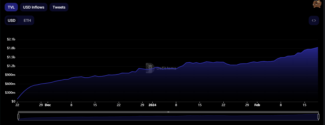This screenshot has height=125, width=325.
Task: Switch chart denomination to ETH
Action: [x=27, y=20]
